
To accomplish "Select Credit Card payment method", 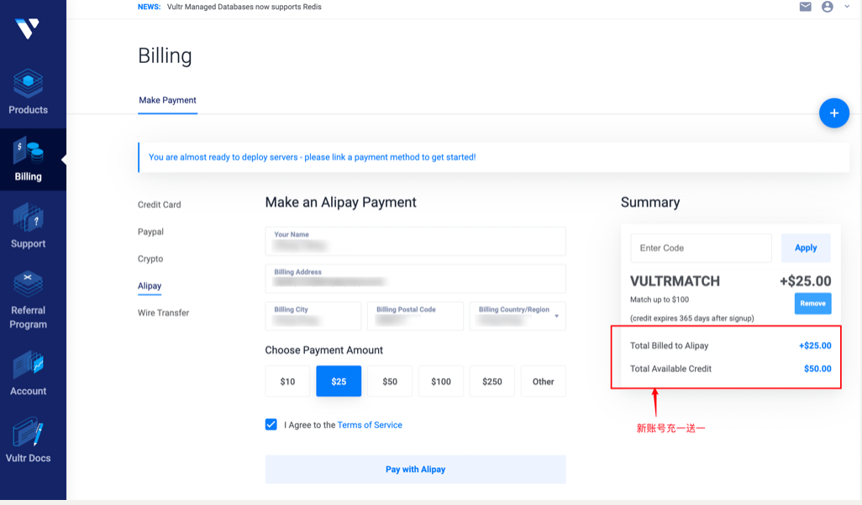I will [x=160, y=205].
